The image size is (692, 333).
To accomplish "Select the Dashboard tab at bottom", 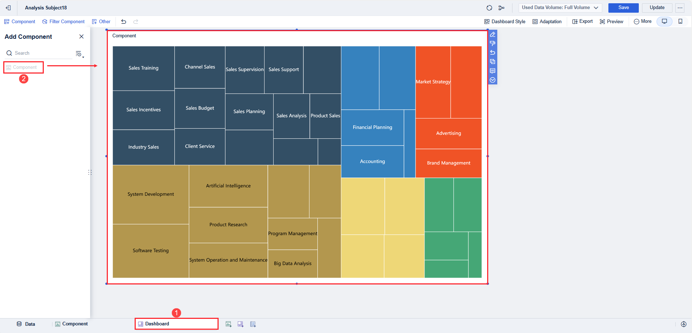I will click(177, 324).
